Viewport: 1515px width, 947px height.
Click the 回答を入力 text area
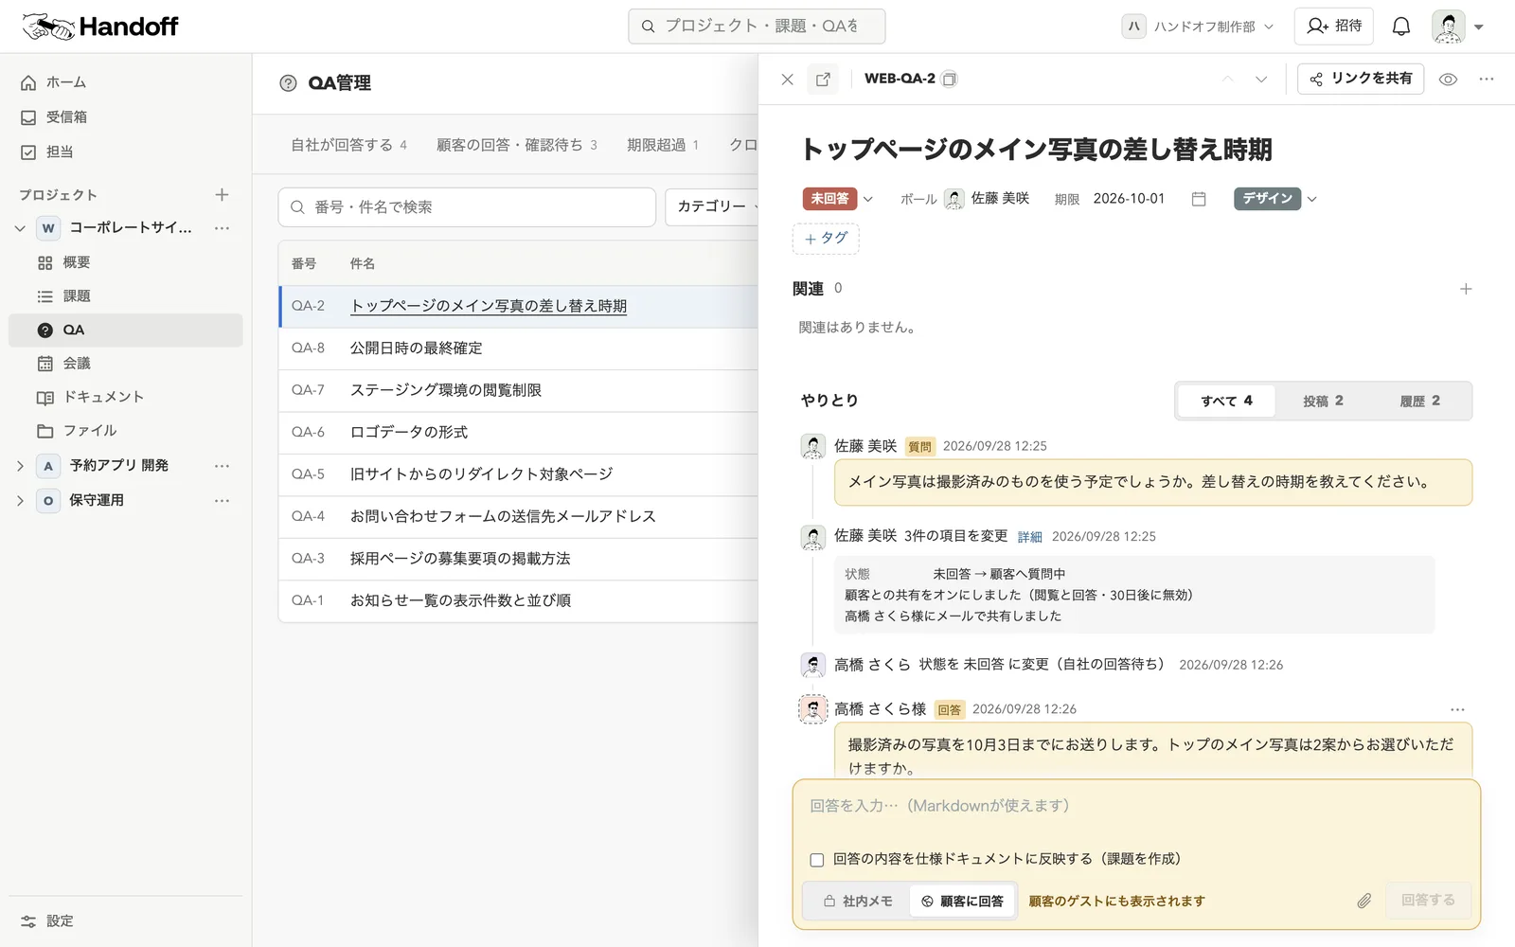[x=1135, y=807]
